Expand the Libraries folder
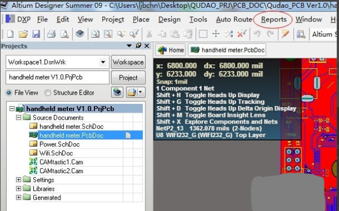 (19, 188)
